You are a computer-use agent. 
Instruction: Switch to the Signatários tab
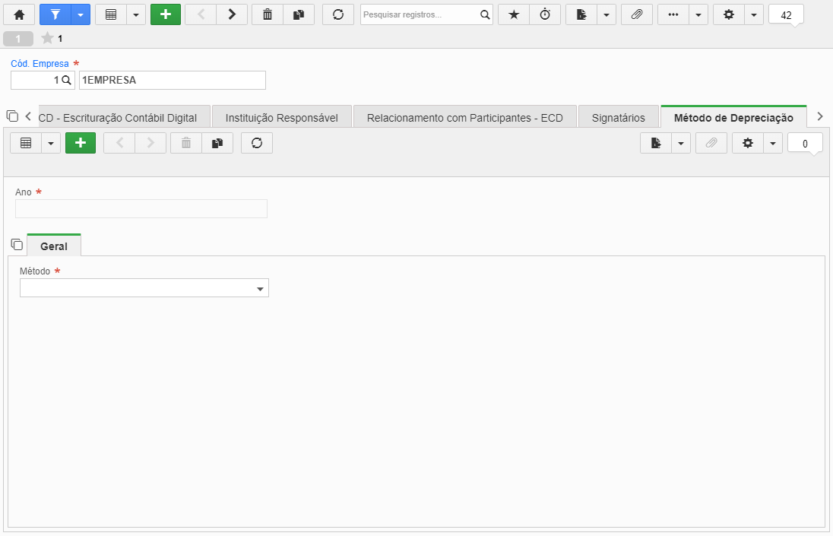point(619,117)
